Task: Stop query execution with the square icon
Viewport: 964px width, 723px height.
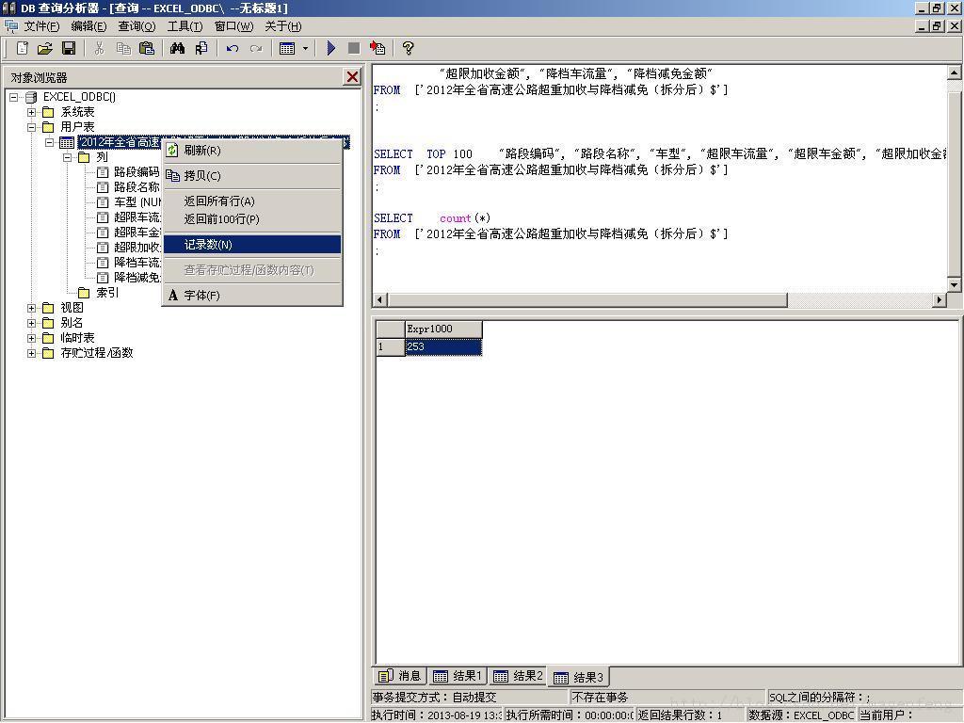Action: click(x=354, y=48)
